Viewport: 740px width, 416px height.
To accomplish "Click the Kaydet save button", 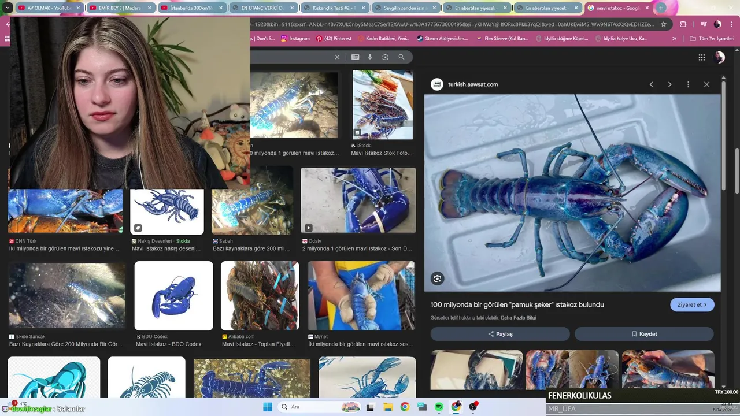I will point(644,334).
